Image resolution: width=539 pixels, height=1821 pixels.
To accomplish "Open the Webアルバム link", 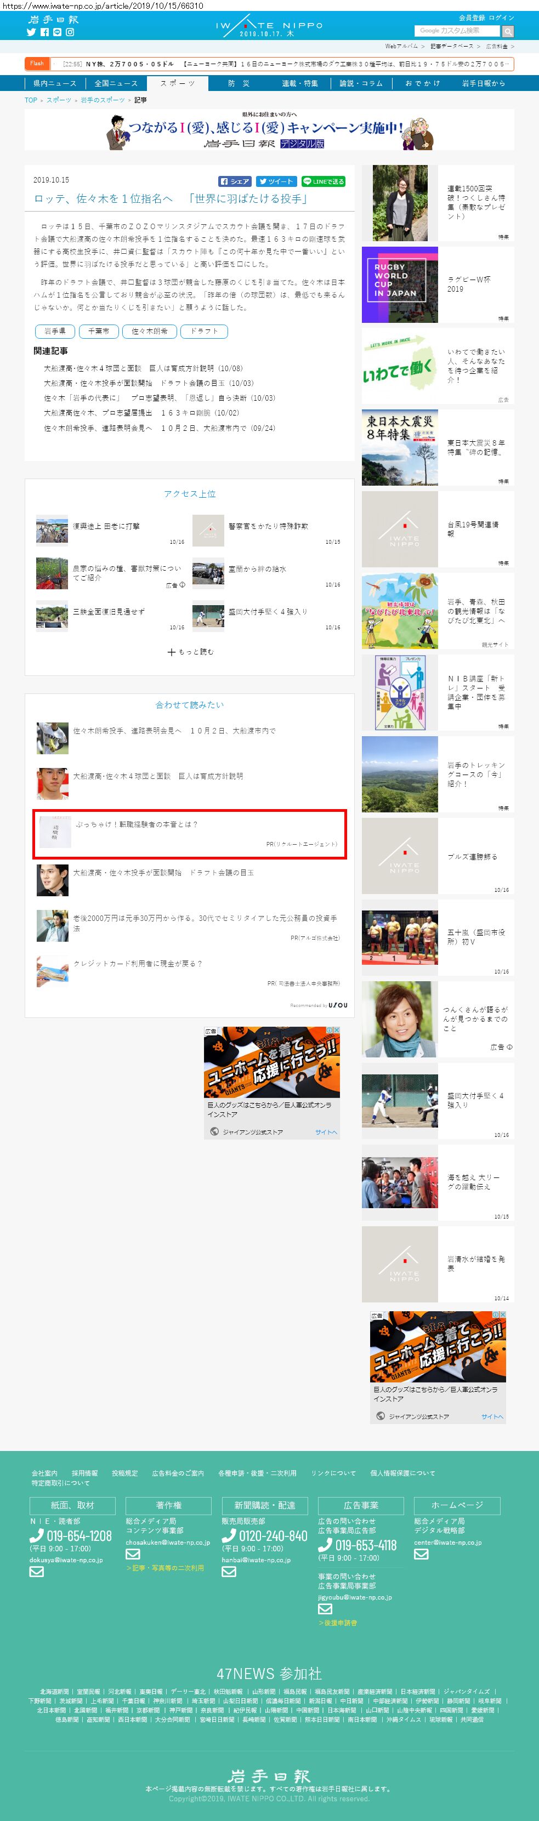I will click(x=401, y=46).
